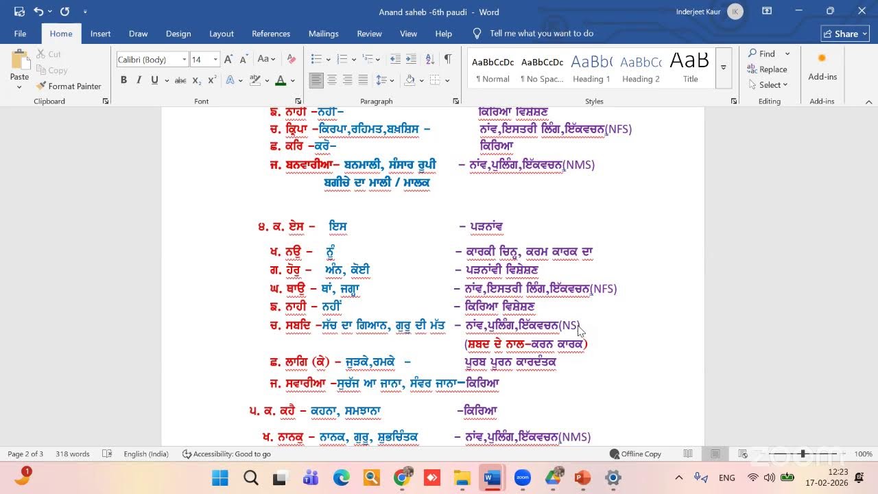
Task: Apply the No Spacing style
Action: [542, 68]
